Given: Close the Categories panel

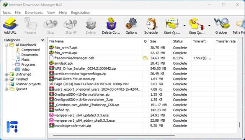Looking at the screenshot, I should click(42, 40).
